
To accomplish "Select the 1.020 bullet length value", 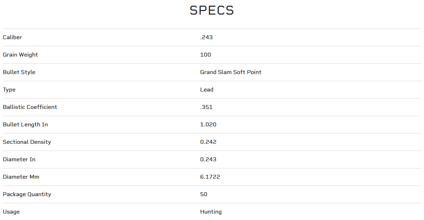I will (x=208, y=125).
